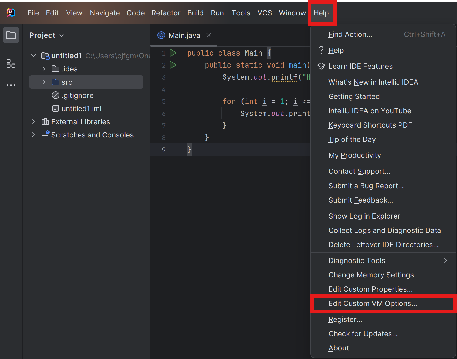Open the Edit menu
Image resolution: width=457 pixels, height=359 pixels.
pos(52,13)
